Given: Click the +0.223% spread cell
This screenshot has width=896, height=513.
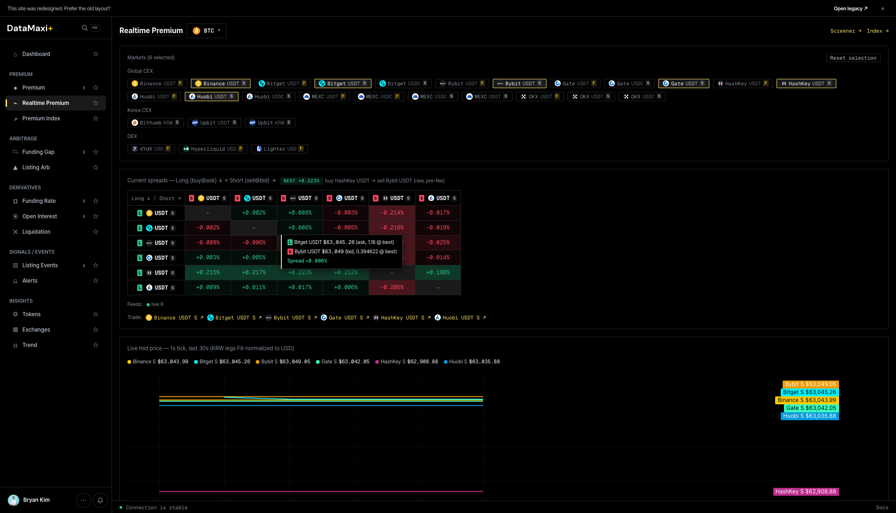Looking at the screenshot, I should point(300,272).
